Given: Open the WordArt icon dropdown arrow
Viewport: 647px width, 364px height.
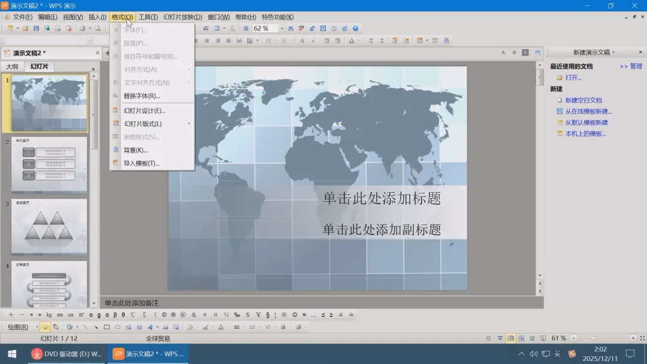Looking at the screenshot, I should click(x=157, y=327).
